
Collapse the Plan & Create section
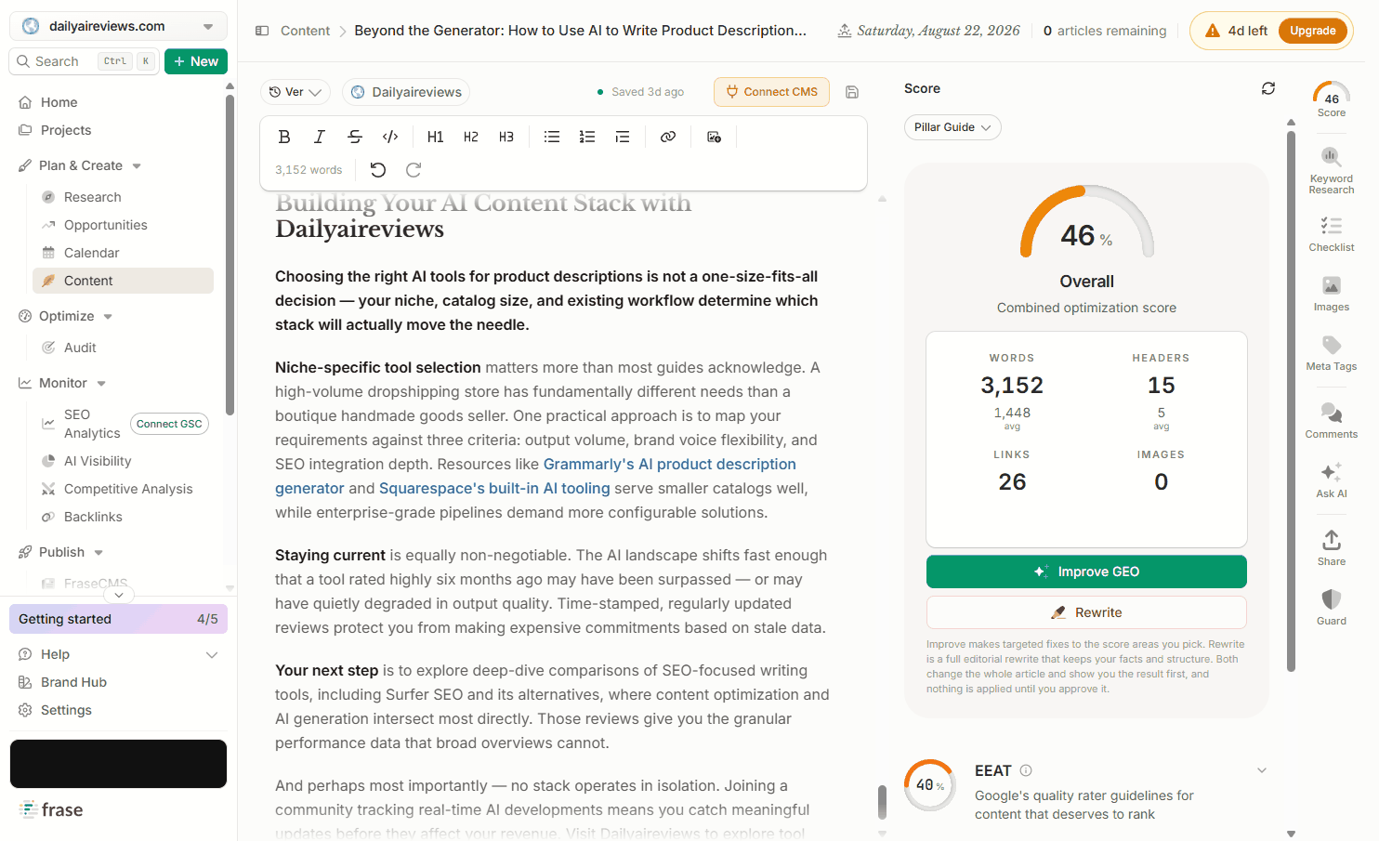(137, 166)
